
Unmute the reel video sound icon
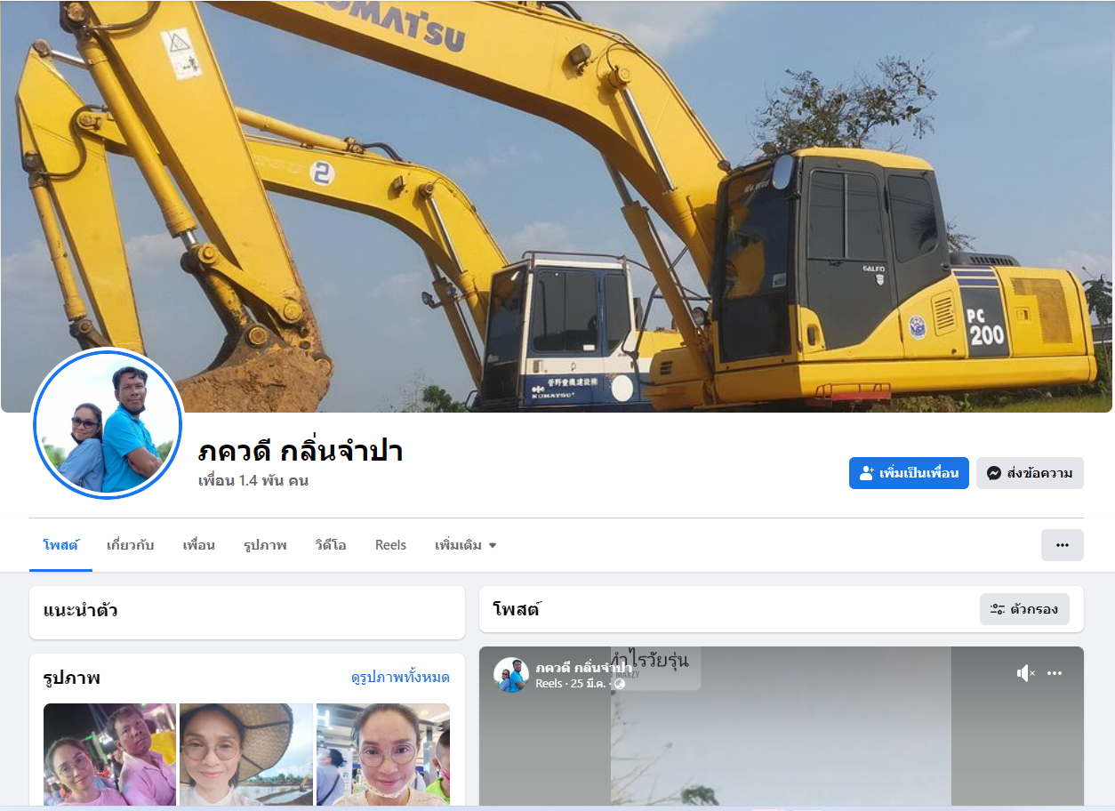tap(1025, 673)
